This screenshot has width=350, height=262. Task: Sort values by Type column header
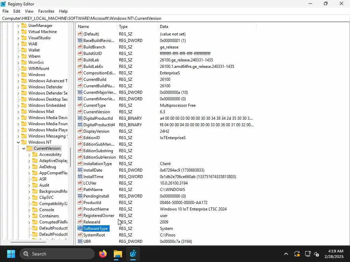click(x=137, y=27)
